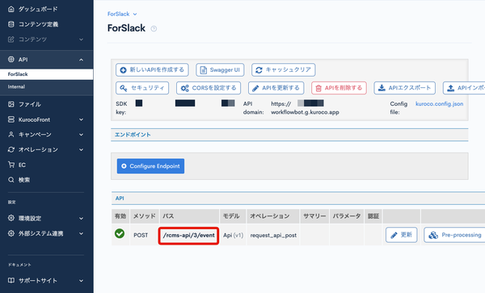The height and width of the screenshot is (293, 485).
Task: Click the image icon beside ファイル
Action: point(11,104)
